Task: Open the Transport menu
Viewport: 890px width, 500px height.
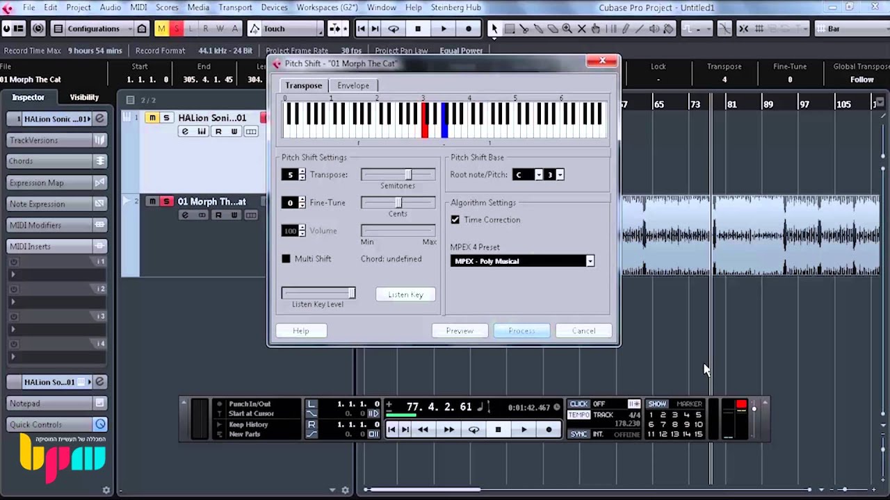Action: click(x=235, y=8)
